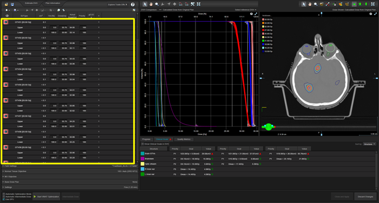
Task: Toggle Automatic Optimization Mode checkbox
Action: coord(4,194)
